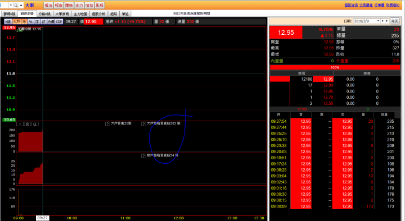Open the stock code dropdown arrow
Screen dimensions: 405x221
11,5
